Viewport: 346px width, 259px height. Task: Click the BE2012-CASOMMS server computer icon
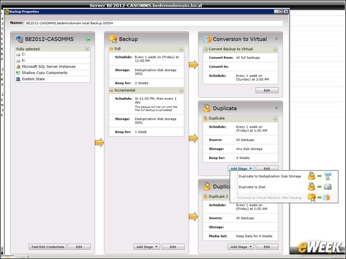19,39
